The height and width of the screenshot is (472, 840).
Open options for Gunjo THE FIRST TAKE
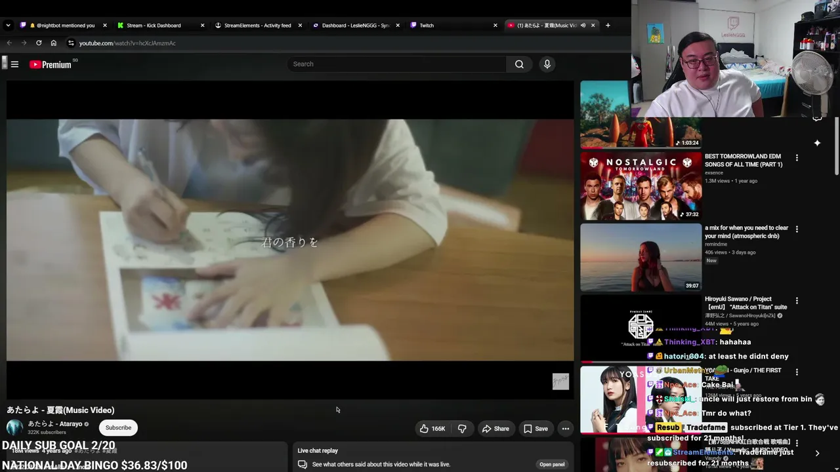(797, 372)
